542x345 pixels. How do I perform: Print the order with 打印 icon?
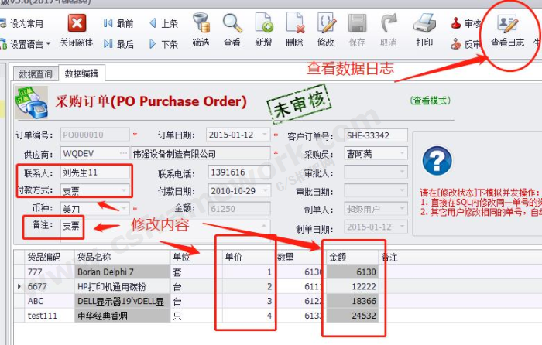coord(424,24)
